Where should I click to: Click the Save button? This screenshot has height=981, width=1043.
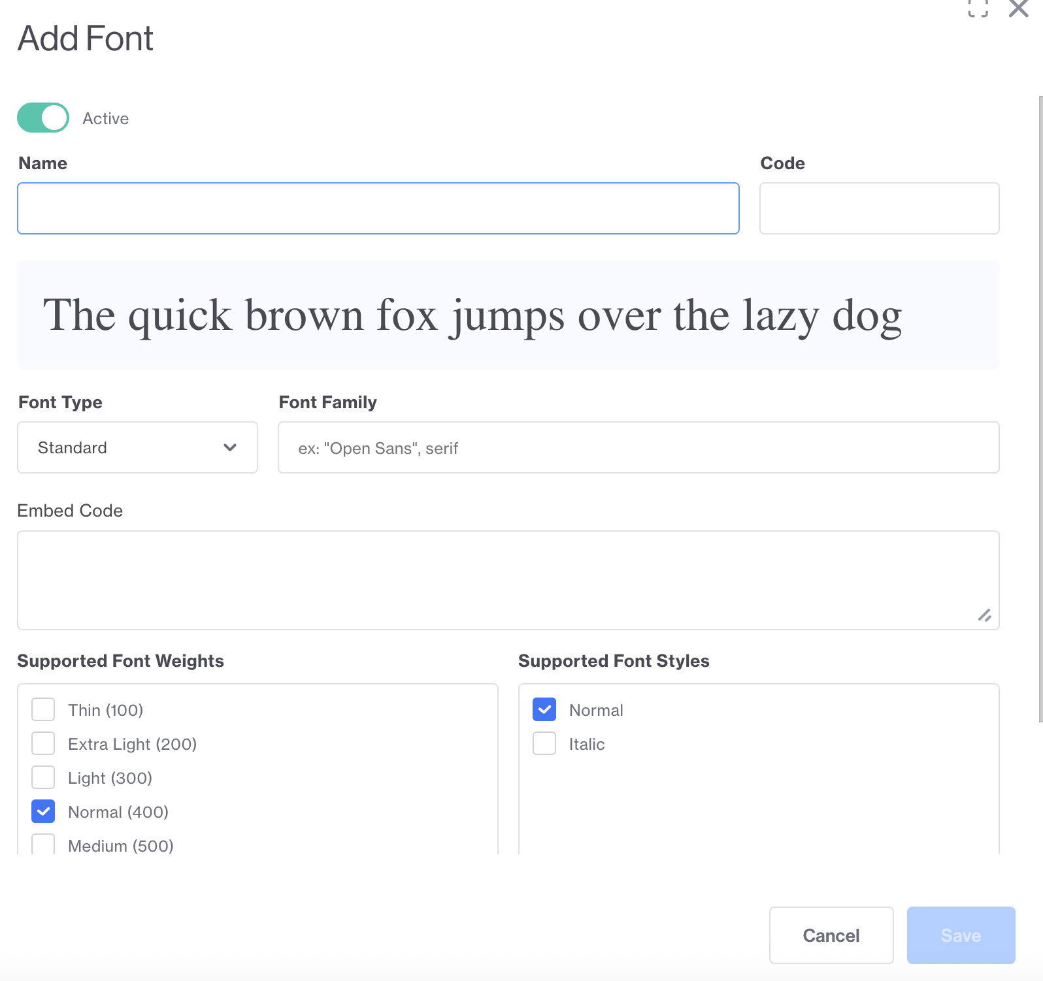tap(961, 935)
